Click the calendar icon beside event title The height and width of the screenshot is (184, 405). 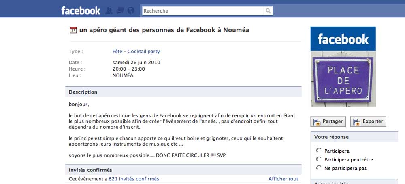(x=73, y=30)
